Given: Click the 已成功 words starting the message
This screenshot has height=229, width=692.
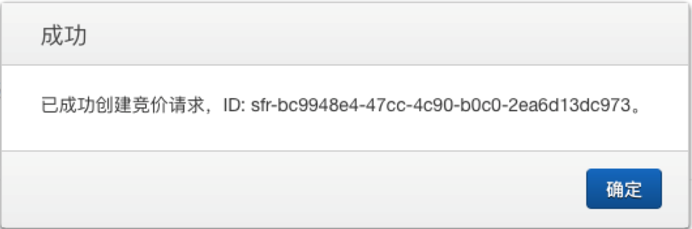Looking at the screenshot, I should [68, 105].
